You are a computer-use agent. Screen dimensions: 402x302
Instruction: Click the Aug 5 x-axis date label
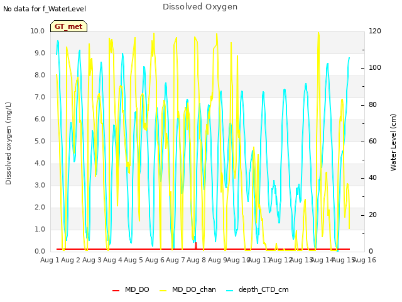pyautogui.click(x=133, y=260)
